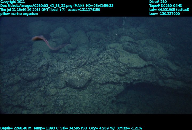Click the 'HD=03:42:58:23' timecode
The width and height of the screenshot is (192, 130).
pyautogui.click(x=99, y=6)
